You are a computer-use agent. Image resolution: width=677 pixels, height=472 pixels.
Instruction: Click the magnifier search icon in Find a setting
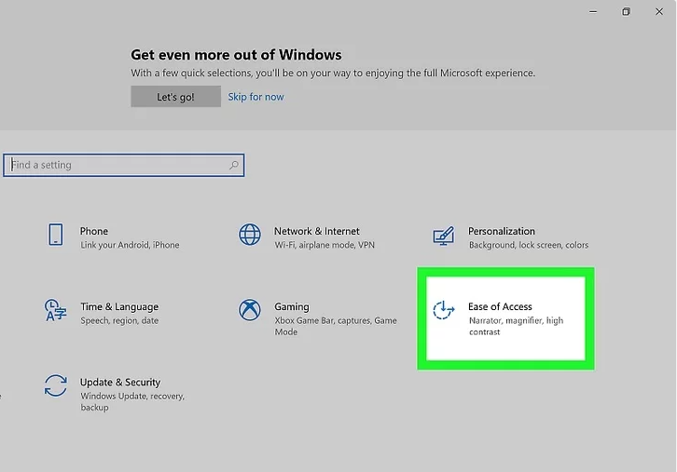pos(233,165)
